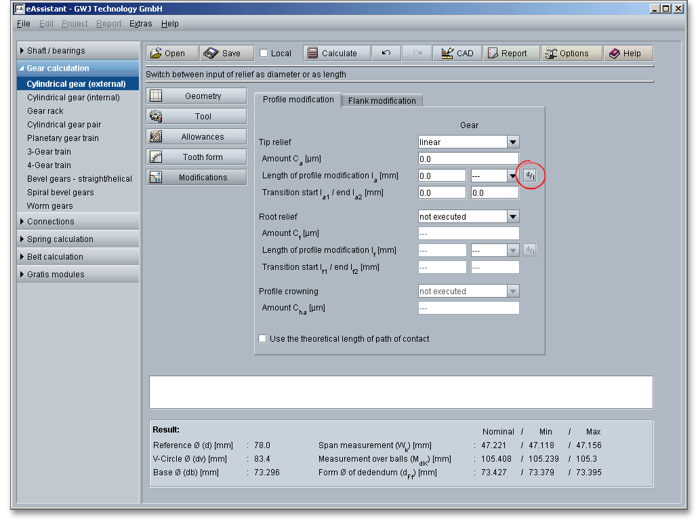Switch to the Flank modification tab
698x520 pixels.
pyautogui.click(x=382, y=100)
